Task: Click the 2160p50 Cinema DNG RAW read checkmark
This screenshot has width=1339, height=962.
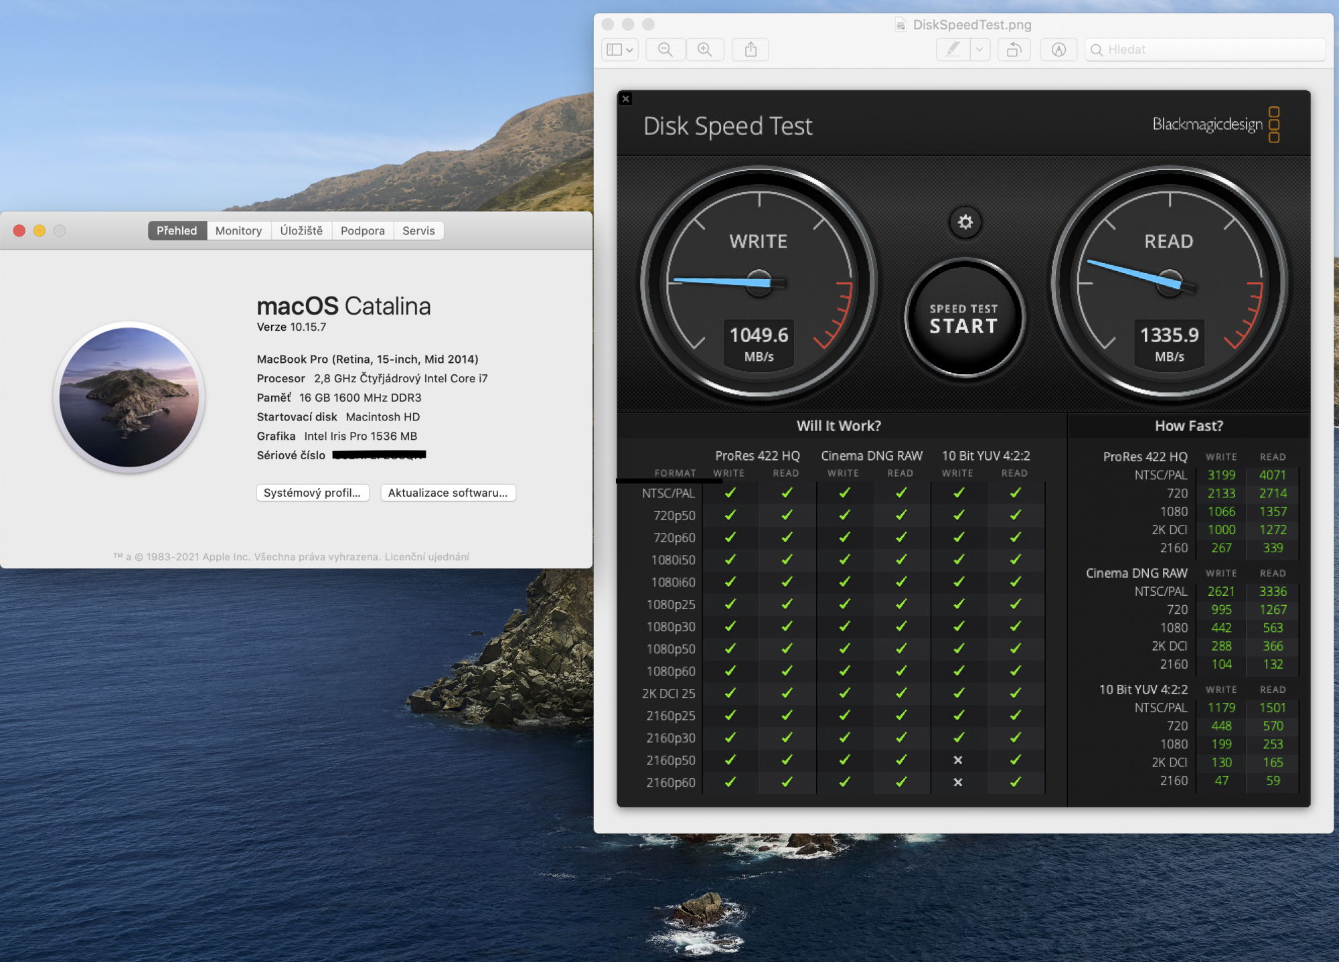Action: (901, 760)
